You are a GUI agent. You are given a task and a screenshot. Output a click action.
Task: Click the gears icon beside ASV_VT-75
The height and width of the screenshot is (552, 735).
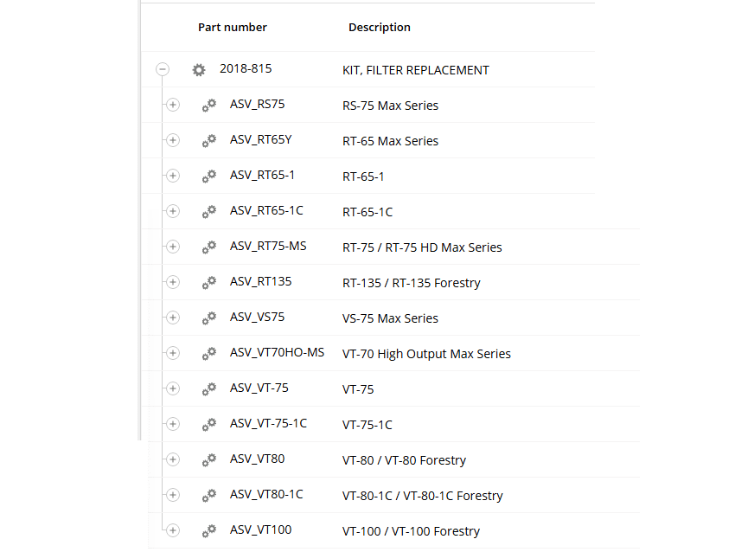tap(209, 389)
